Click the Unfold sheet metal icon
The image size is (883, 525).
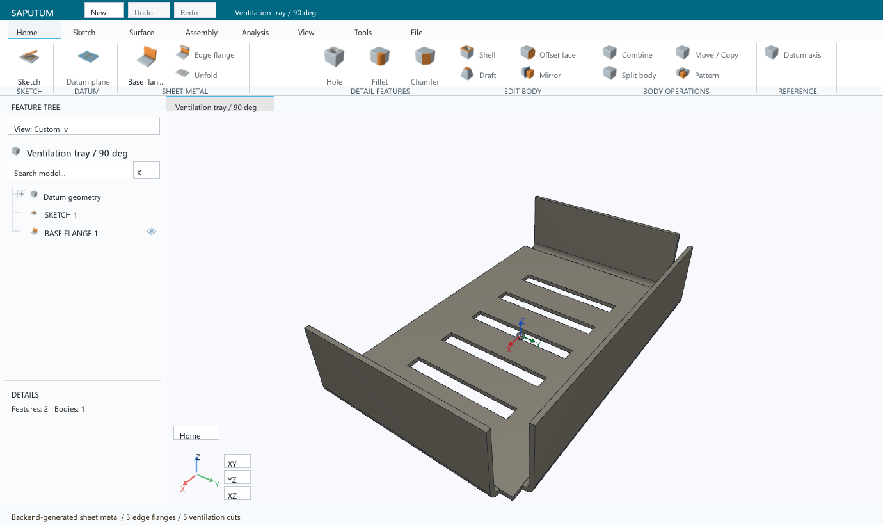(183, 74)
